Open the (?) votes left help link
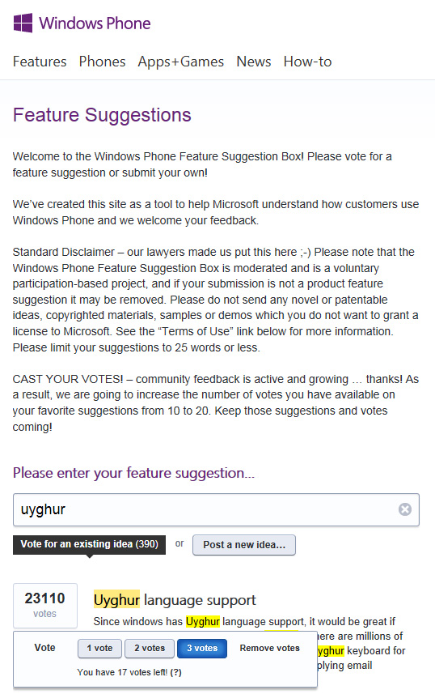The width and height of the screenshot is (435, 694). 176,672
